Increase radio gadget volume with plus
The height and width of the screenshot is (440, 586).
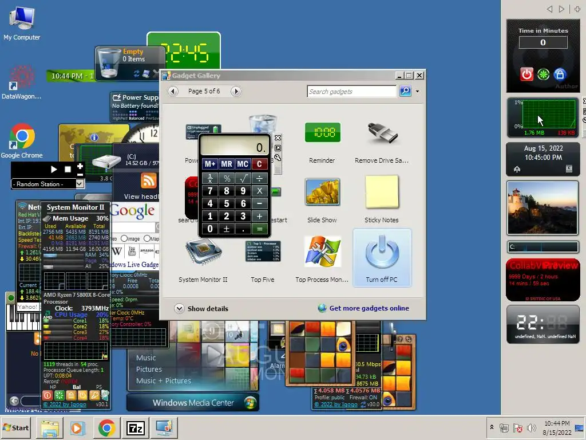80,166
